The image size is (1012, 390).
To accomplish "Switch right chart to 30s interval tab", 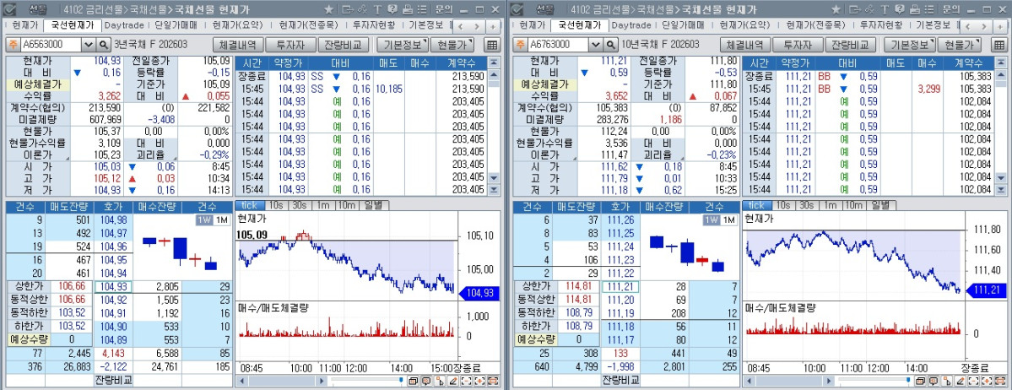I will pyautogui.click(x=807, y=205).
